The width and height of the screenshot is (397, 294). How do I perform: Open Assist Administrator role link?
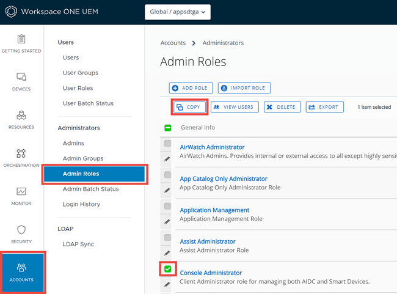[208, 241]
